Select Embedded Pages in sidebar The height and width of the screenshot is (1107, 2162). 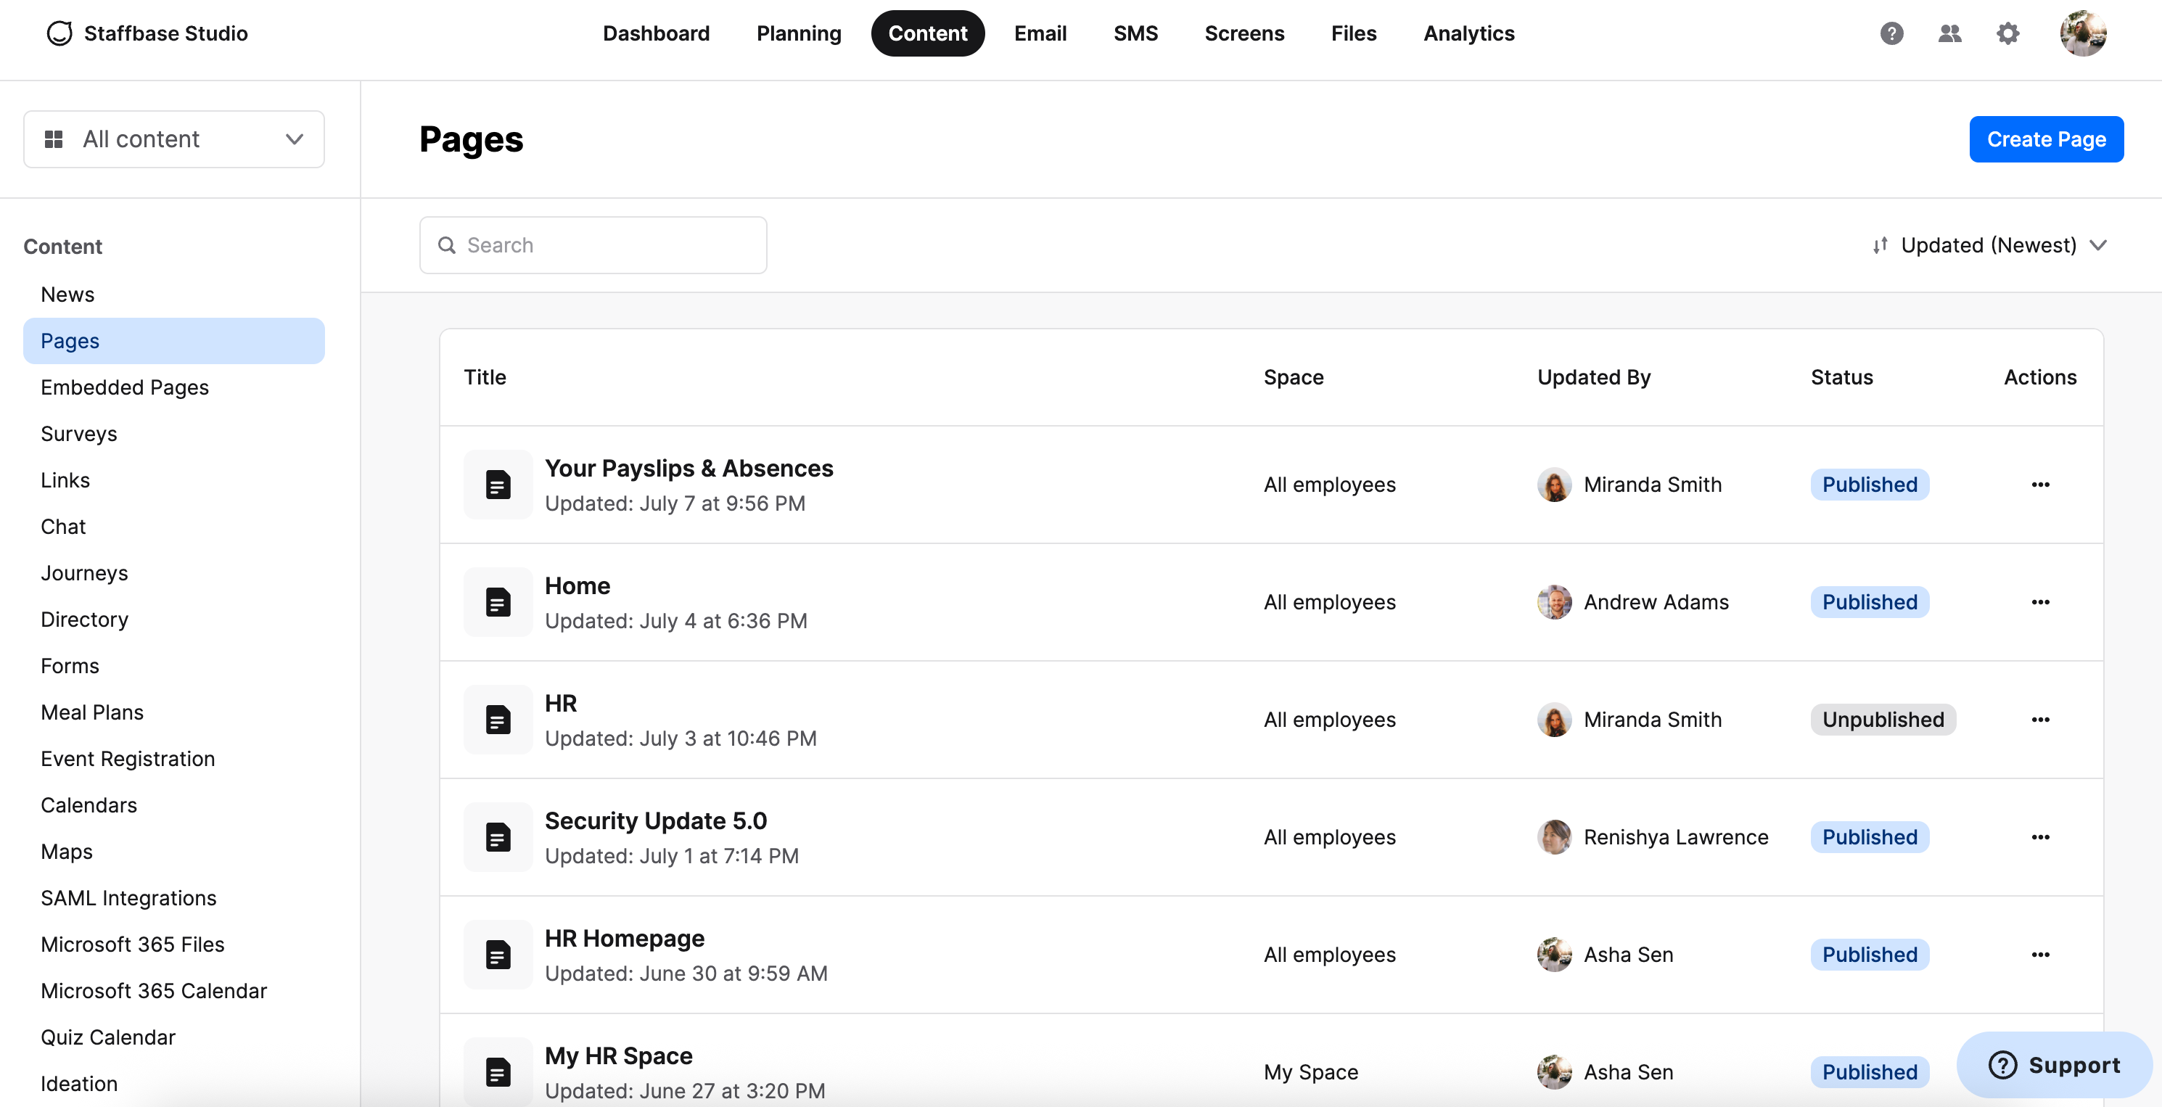[124, 387]
